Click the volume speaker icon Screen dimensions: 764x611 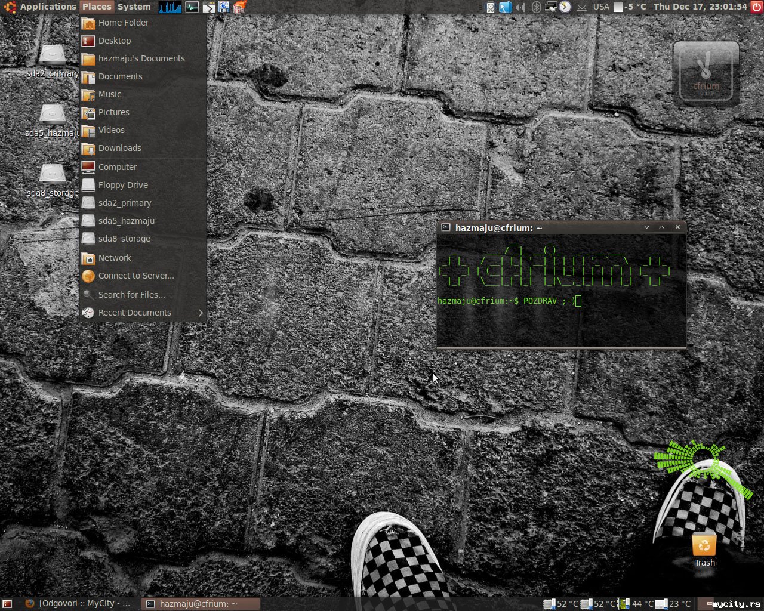coord(520,7)
